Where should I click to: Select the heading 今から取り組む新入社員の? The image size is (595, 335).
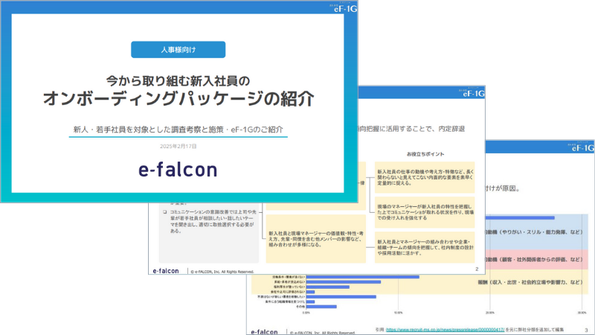tap(178, 80)
